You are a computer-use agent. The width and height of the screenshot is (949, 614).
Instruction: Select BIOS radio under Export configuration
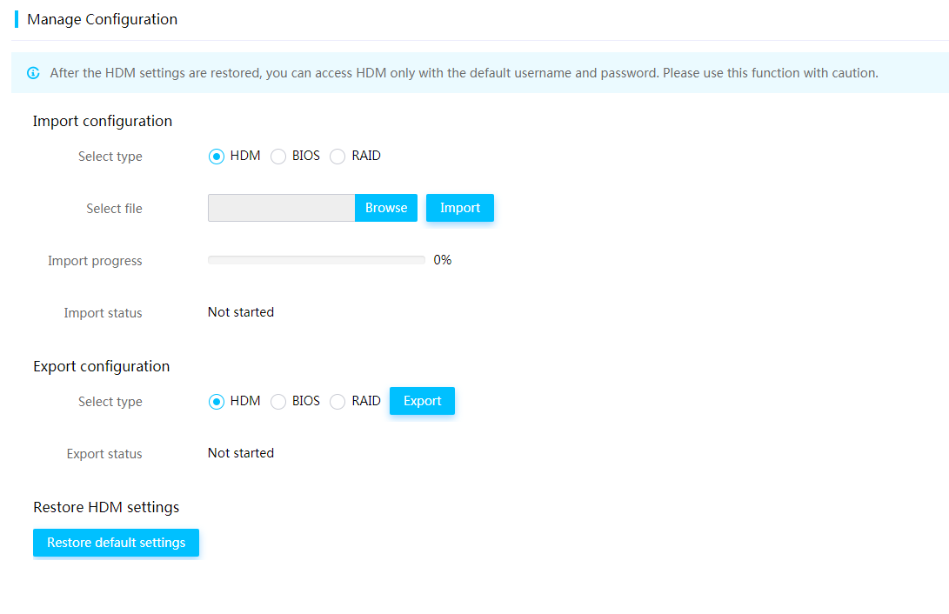click(277, 402)
